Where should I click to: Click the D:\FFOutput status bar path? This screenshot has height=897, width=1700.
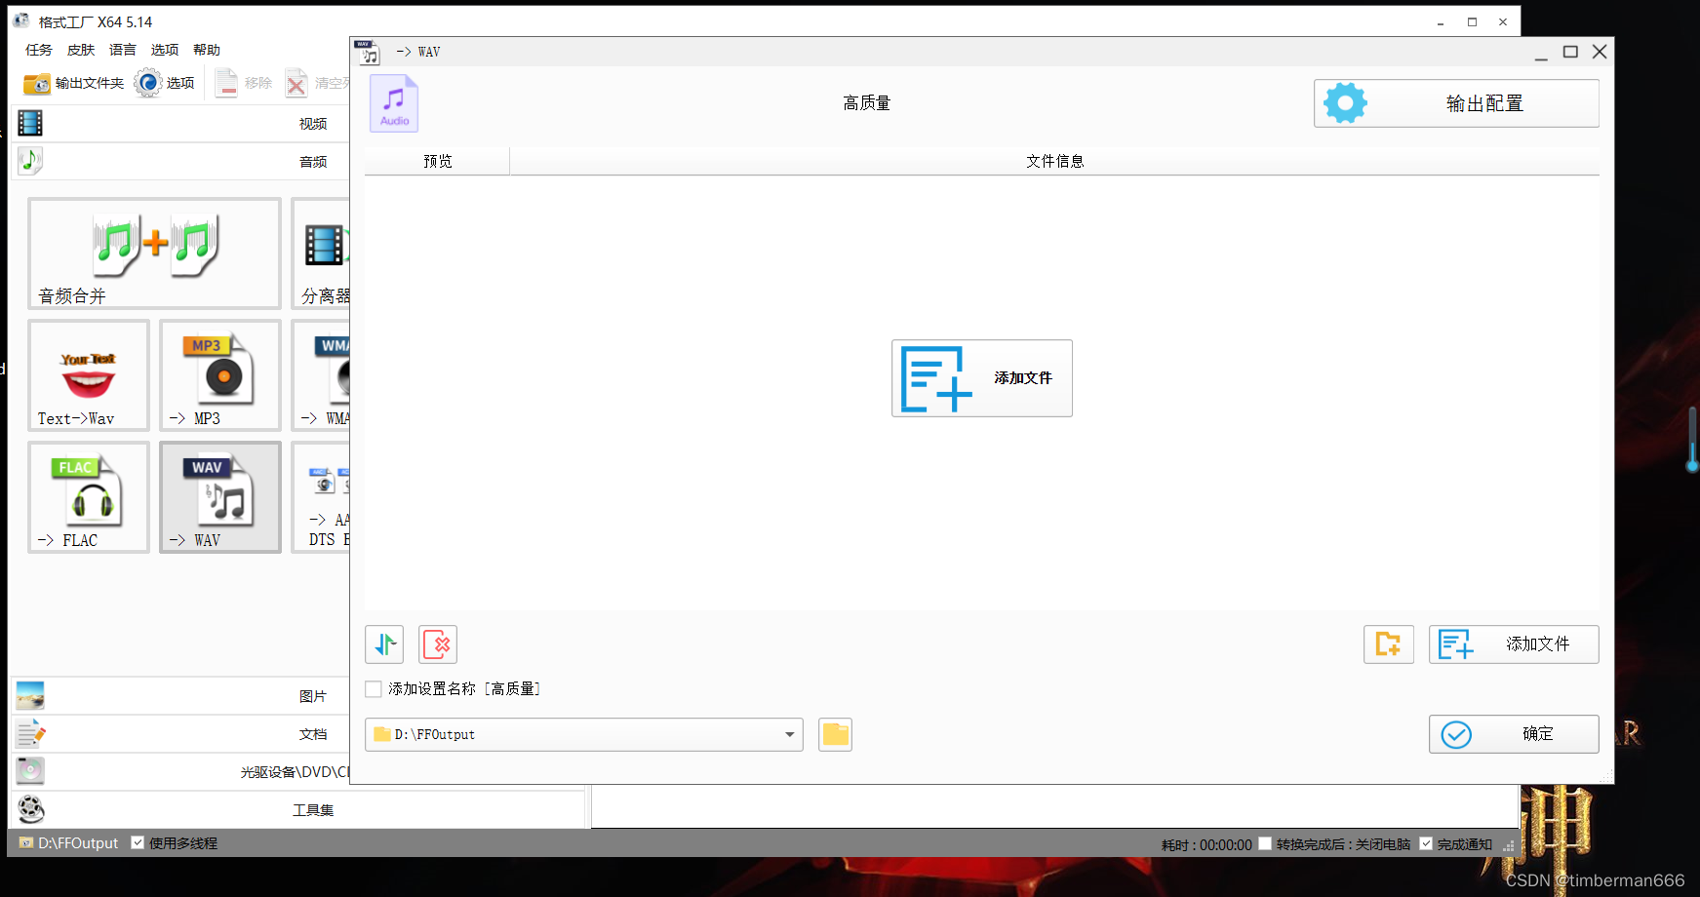point(78,843)
